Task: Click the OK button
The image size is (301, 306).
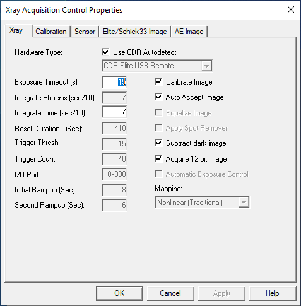Action: 119,293
